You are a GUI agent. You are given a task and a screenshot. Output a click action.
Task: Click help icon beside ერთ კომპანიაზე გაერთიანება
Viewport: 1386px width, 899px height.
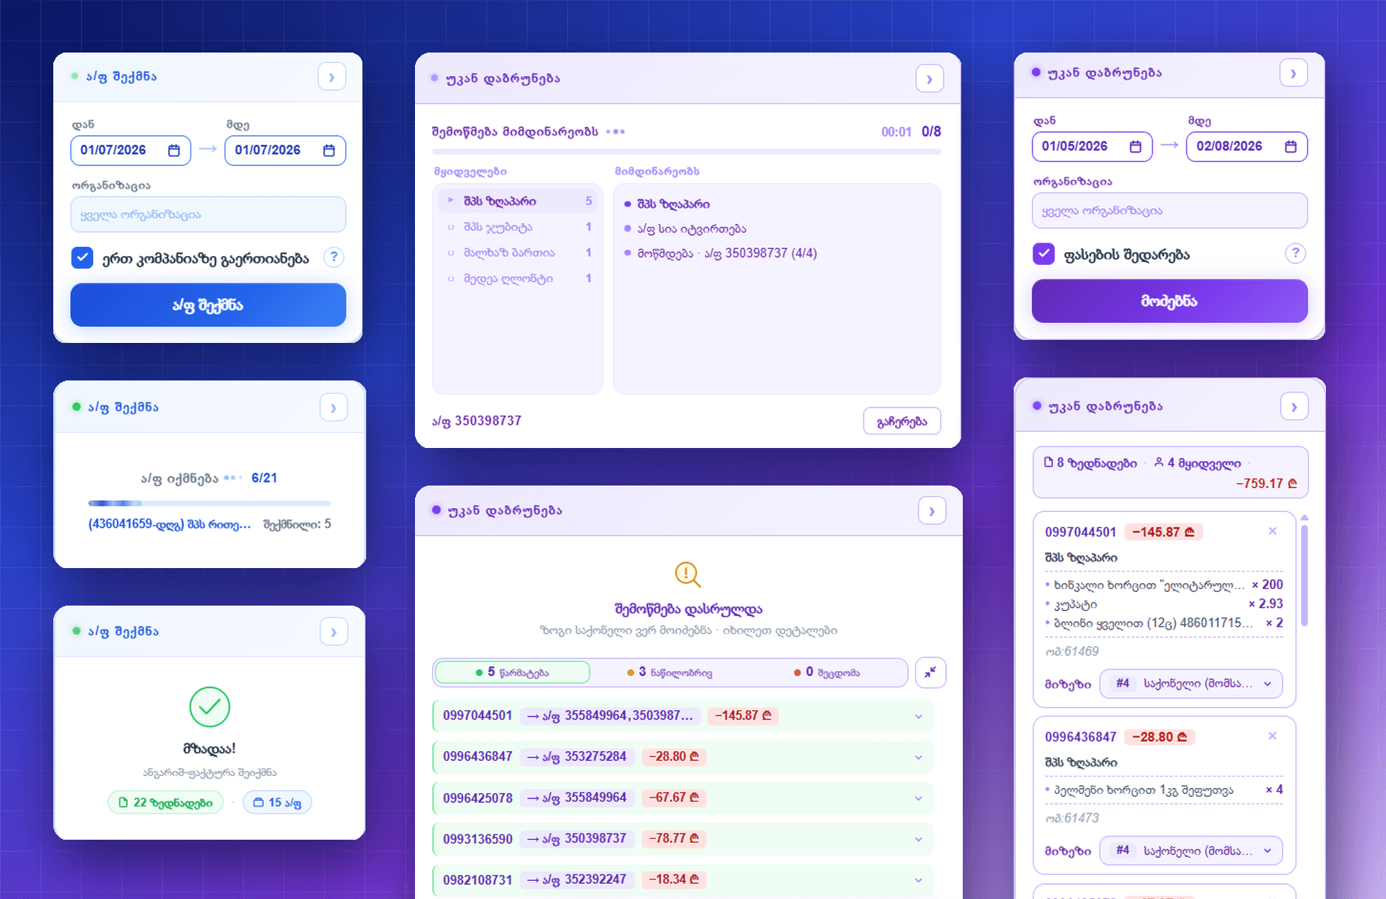[x=334, y=257]
